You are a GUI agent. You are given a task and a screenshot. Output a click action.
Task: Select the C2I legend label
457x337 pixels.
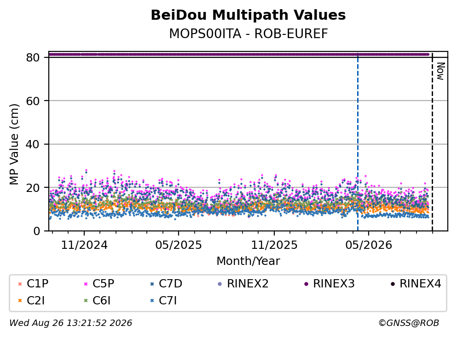(35, 300)
